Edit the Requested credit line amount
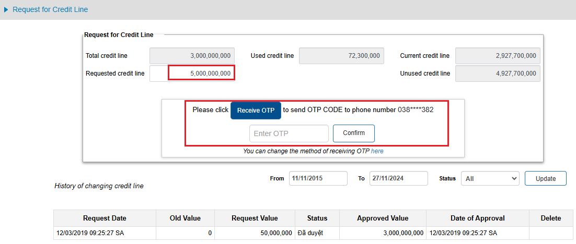576x244 pixels. pos(192,74)
